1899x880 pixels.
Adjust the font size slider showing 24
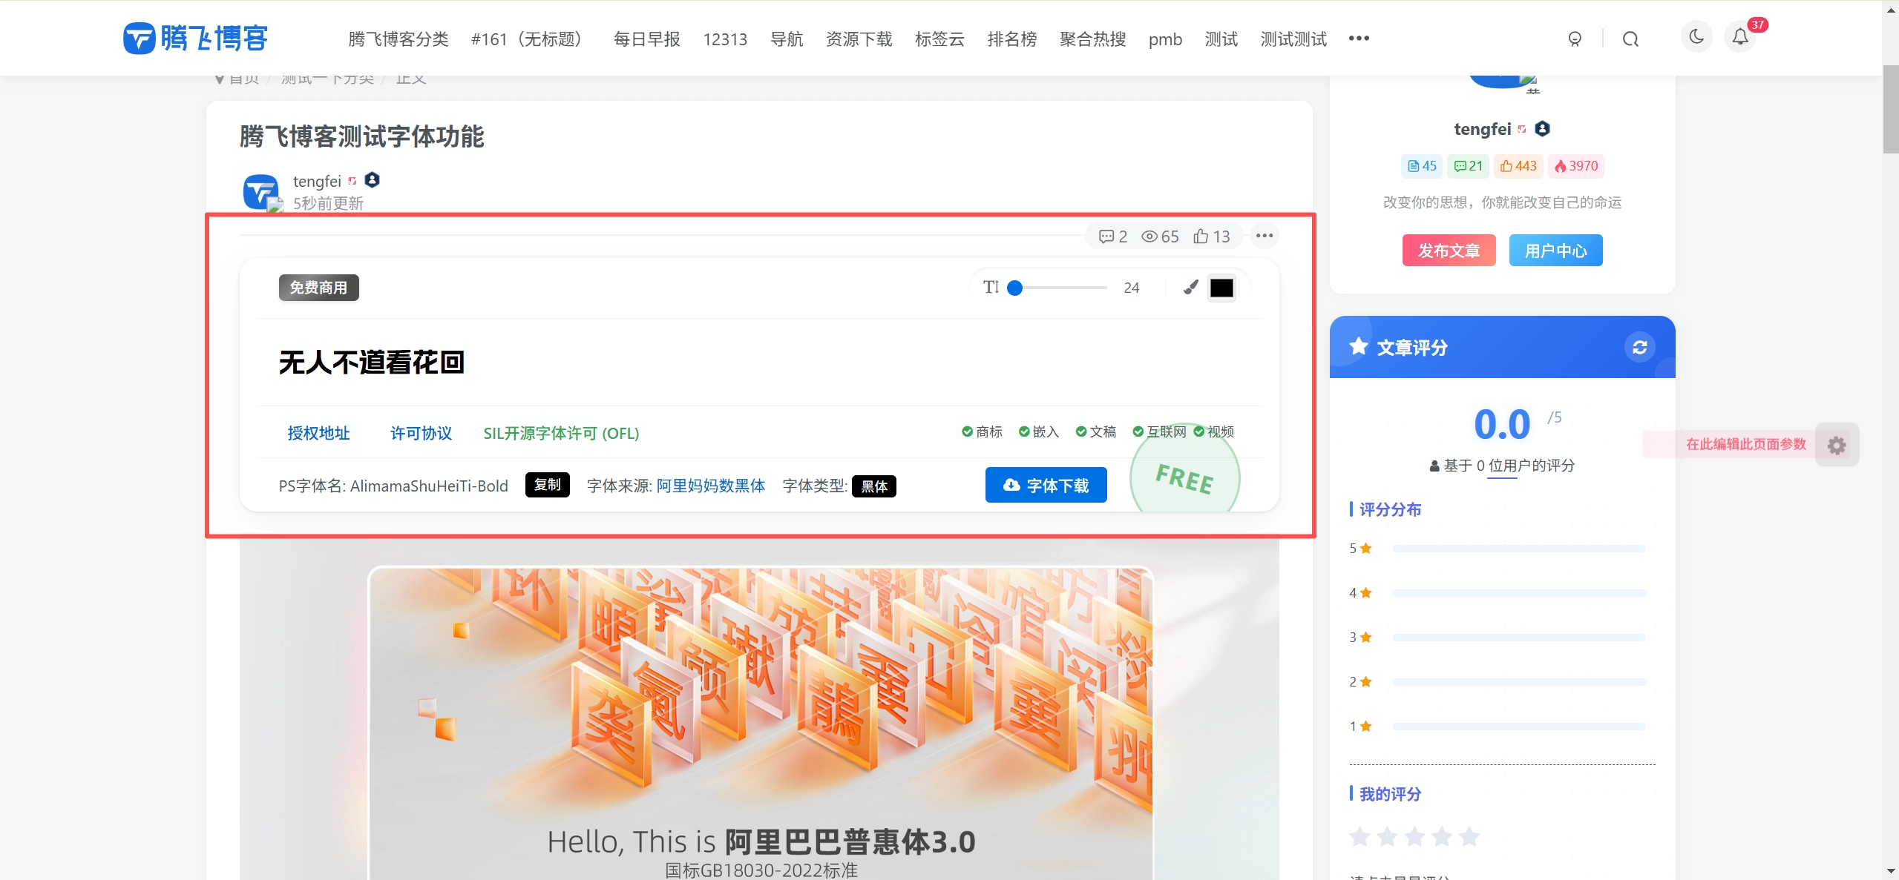tap(1014, 288)
